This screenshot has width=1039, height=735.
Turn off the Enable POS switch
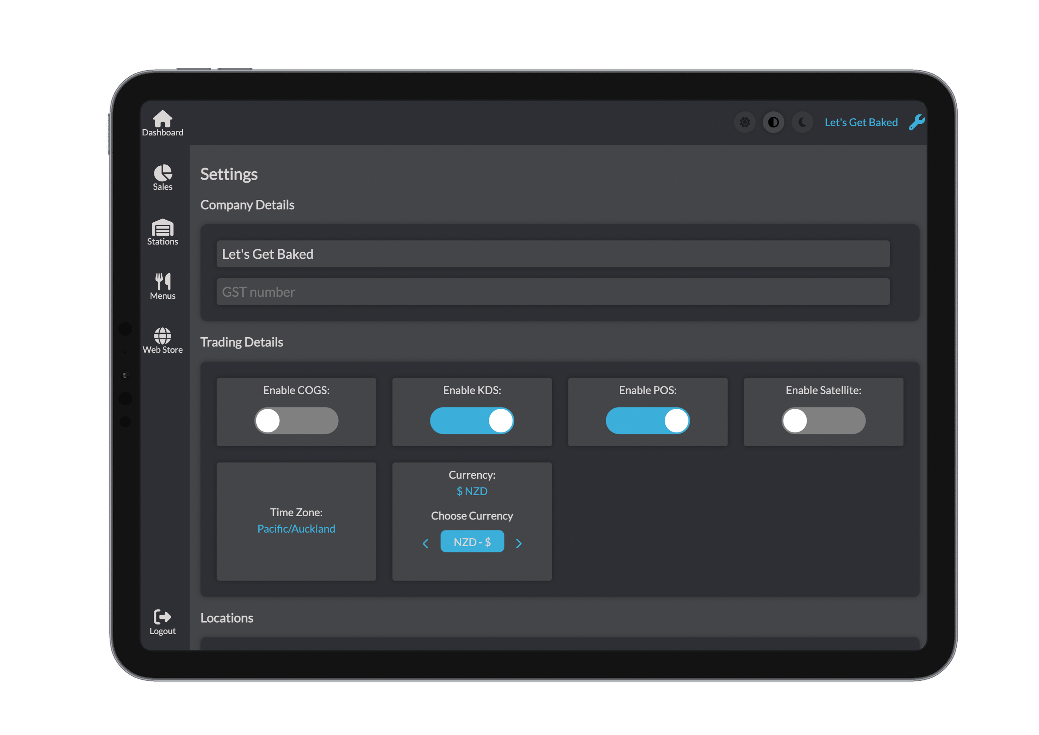(647, 421)
